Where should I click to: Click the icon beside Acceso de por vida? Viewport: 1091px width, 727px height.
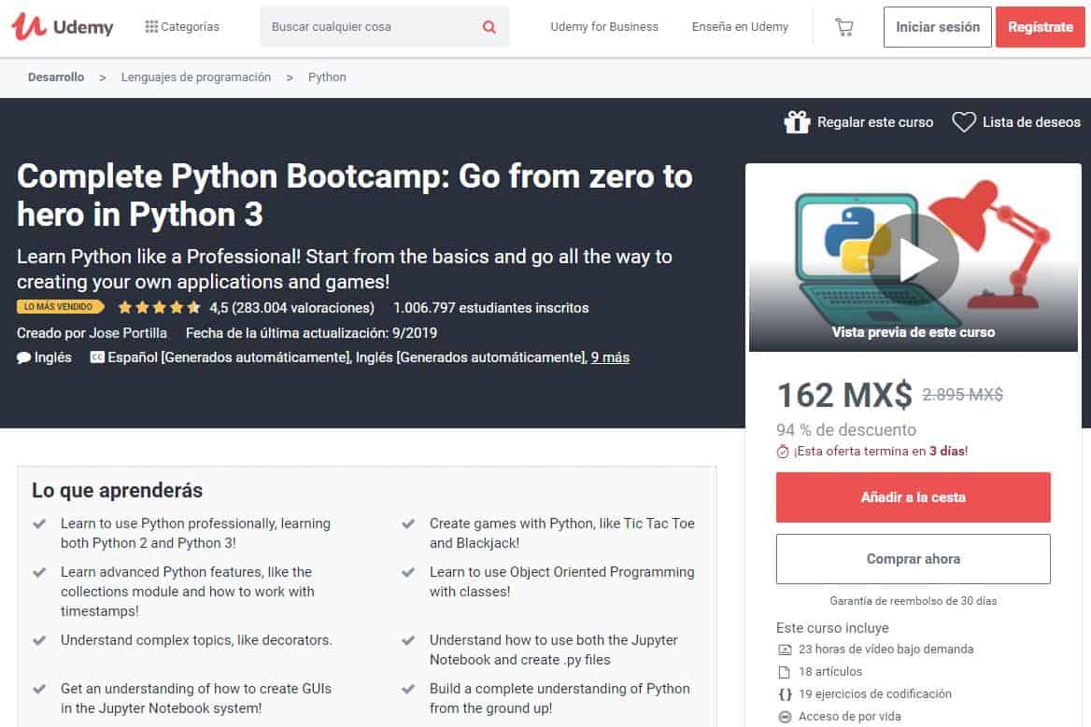tap(785, 717)
